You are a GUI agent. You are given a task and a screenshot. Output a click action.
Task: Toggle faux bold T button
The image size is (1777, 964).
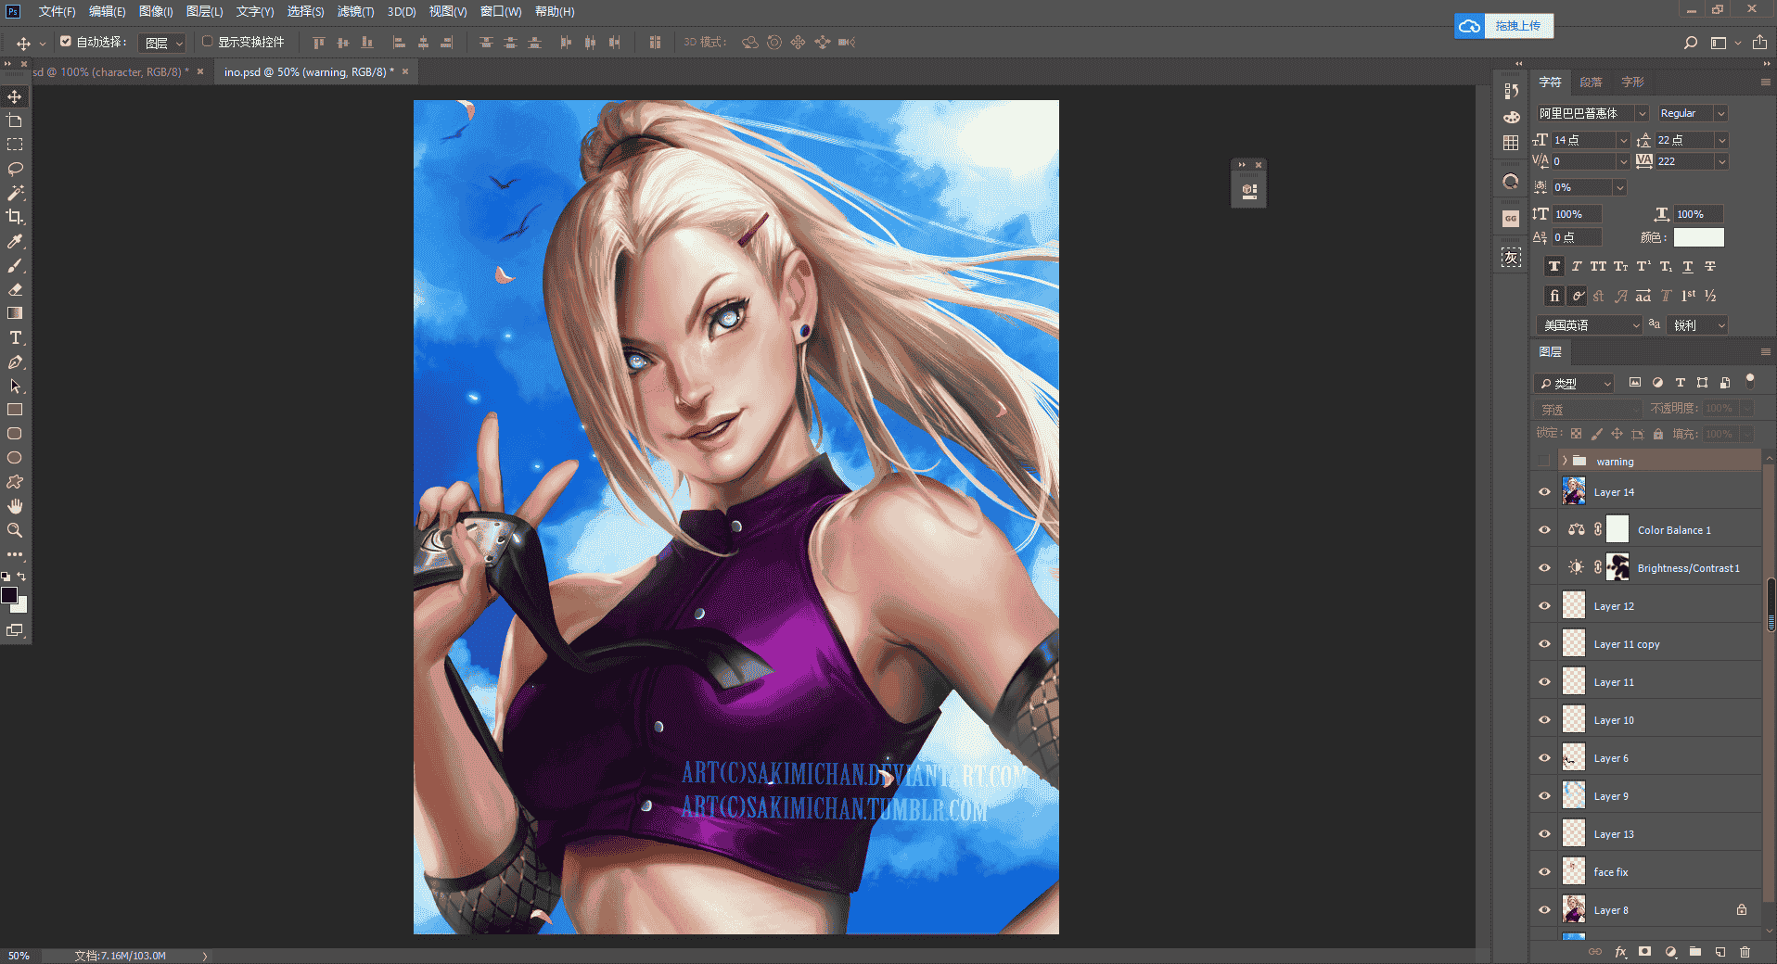pyautogui.click(x=1554, y=266)
